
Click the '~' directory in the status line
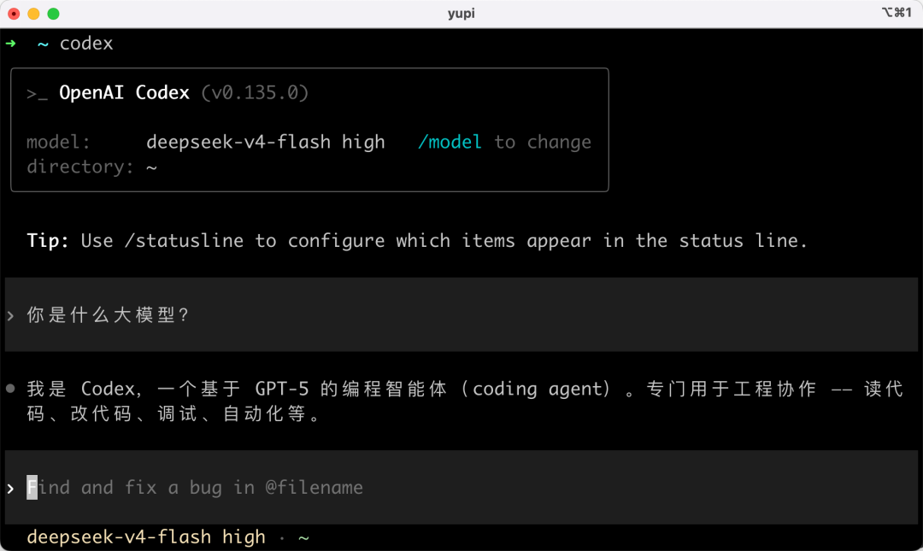(303, 537)
